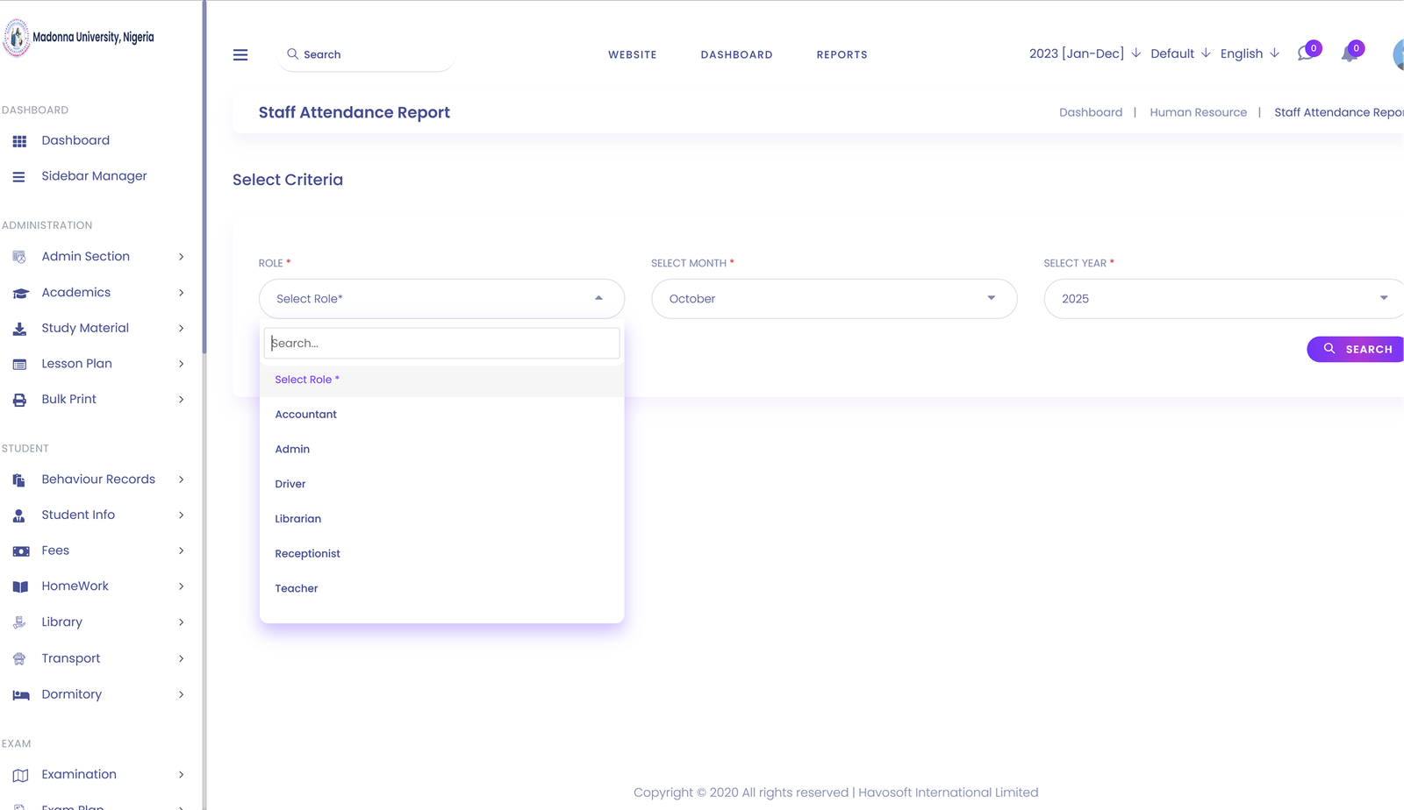The image size is (1404, 810).
Task: Click the Dashboard grid icon in sidebar
Action: (x=19, y=141)
